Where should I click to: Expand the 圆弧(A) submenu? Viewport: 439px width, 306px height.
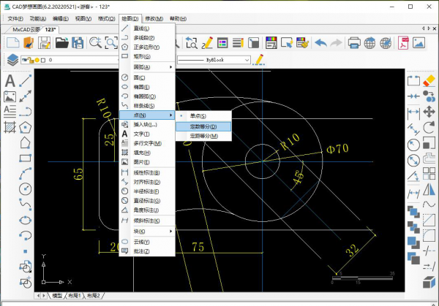[x=147, y=67]
